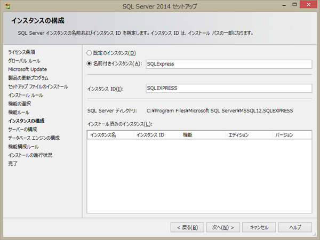Maximize the SQL Server 2014 setup window
Screen dimensions: 320x240
point(294,4)
